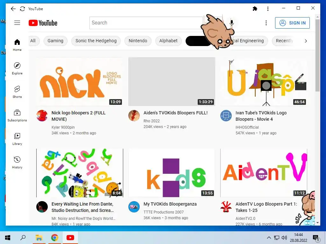Go to Home in the sidebar

coord(17,45)
